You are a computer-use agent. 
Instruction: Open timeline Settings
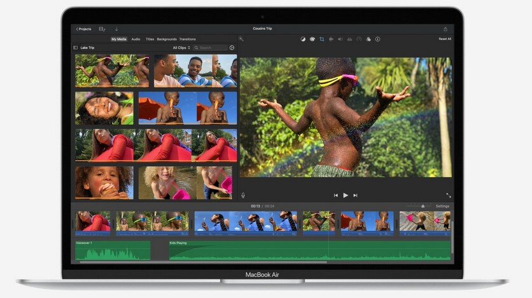(x=442, y=206)
